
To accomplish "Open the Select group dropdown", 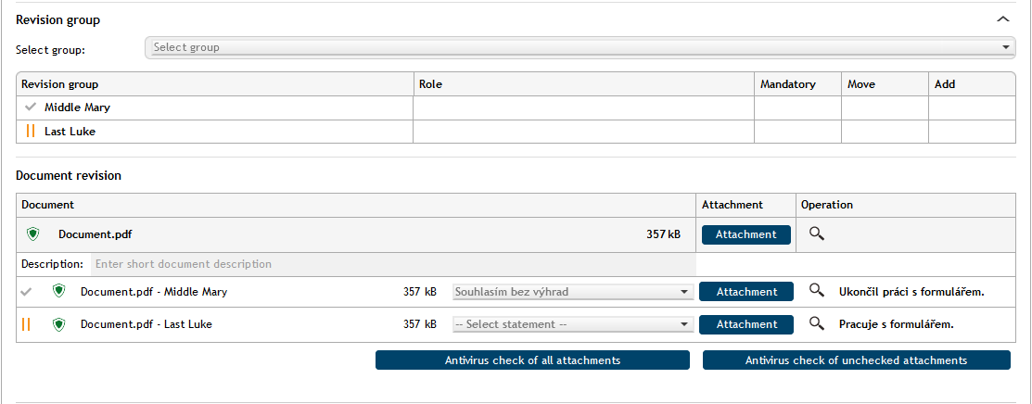I will 580,47.
